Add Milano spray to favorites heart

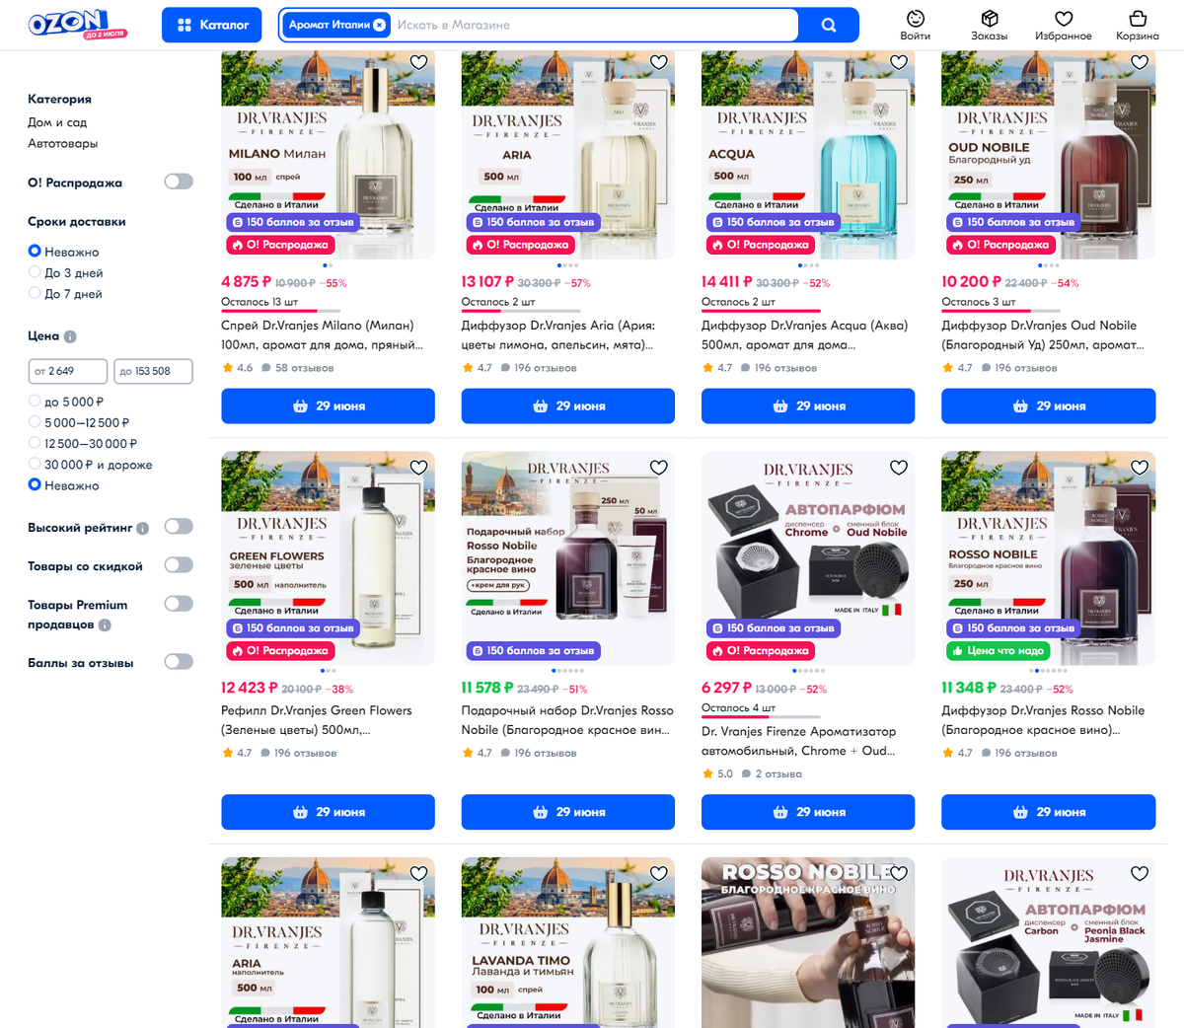[x=418, y=62]
